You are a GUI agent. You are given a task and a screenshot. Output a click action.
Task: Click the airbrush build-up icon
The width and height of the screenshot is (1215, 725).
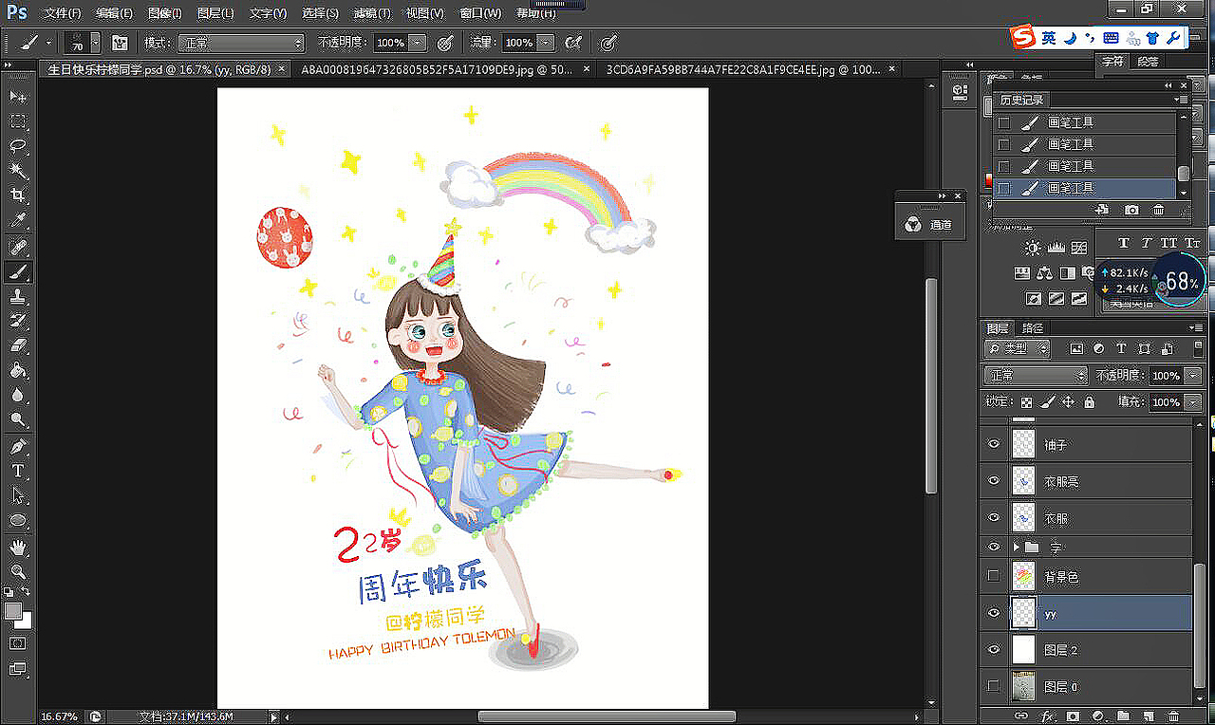point(572,43)
